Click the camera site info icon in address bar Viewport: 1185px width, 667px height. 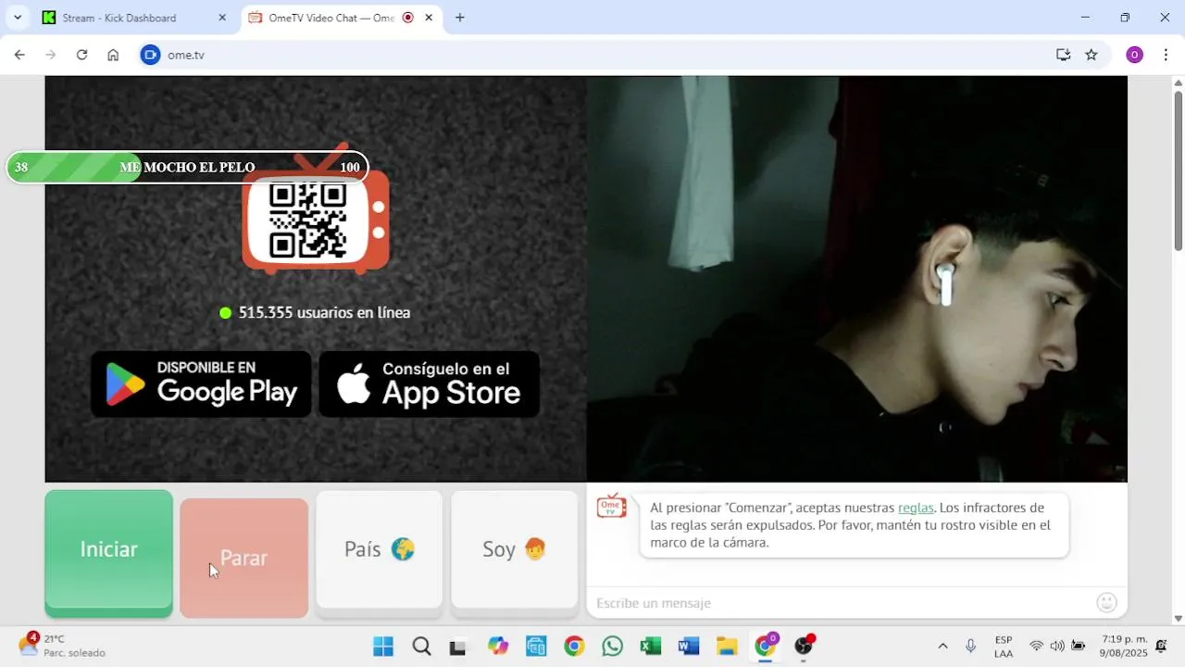[150, 55]
